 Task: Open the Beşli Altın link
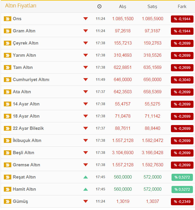tap(23, 153)
